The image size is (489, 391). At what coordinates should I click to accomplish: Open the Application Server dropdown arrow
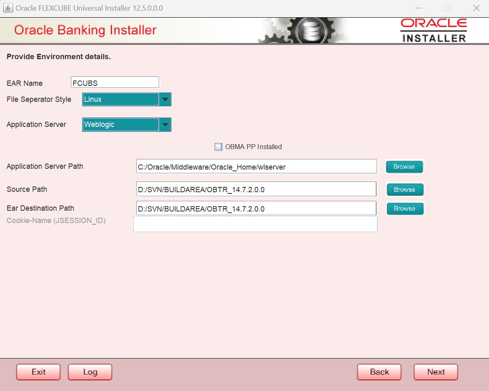(x=165, y=124)
